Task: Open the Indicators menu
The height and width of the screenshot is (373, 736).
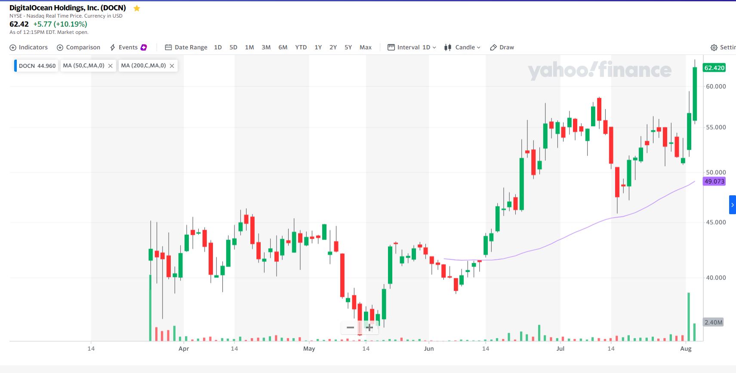Action: (x=29, y=47)
